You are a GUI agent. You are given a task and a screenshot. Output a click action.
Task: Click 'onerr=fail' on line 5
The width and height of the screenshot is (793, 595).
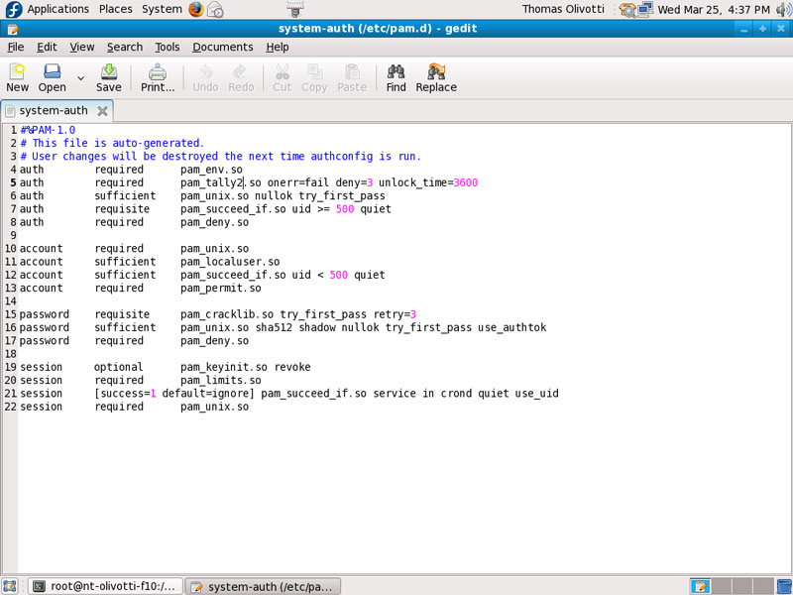coord(298,182)
